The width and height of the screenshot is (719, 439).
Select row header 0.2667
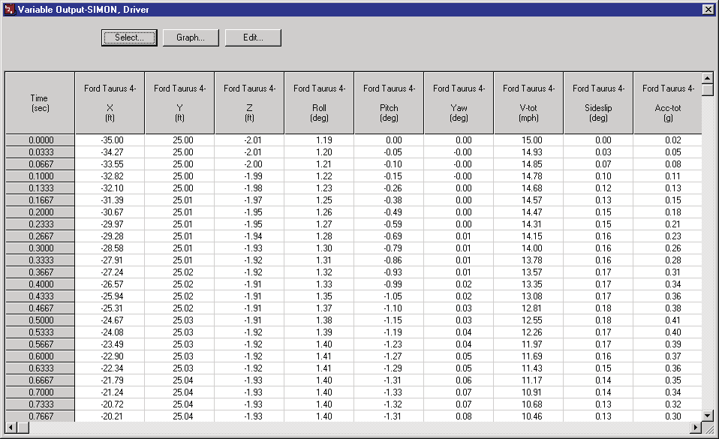coord(40,236)
